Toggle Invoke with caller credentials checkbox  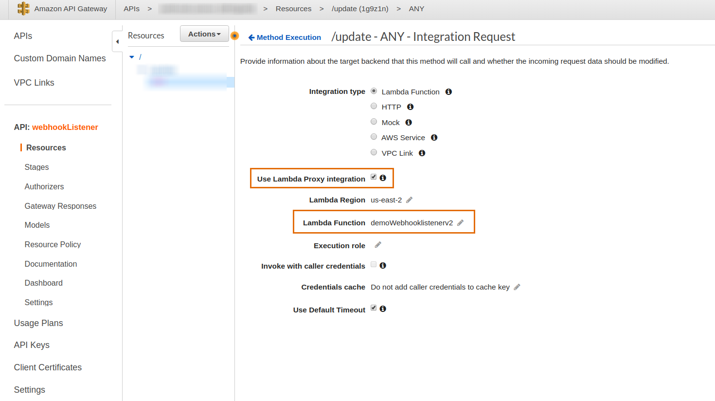pyautogui.click(x=374, y=265)
